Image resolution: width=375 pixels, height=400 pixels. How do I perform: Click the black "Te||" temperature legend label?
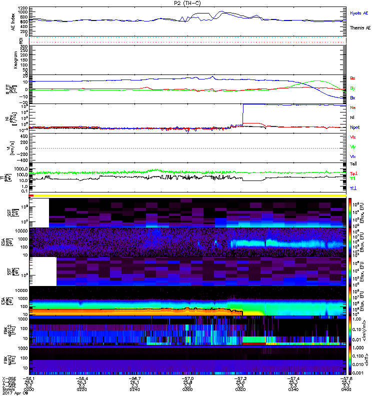(353, 164)
